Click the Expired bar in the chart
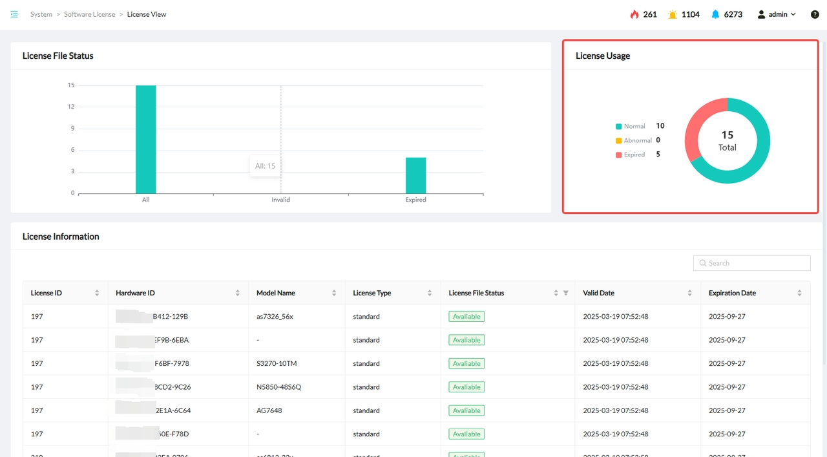The height and width of the screenshot is (457, 827). (x=415, y=175)
